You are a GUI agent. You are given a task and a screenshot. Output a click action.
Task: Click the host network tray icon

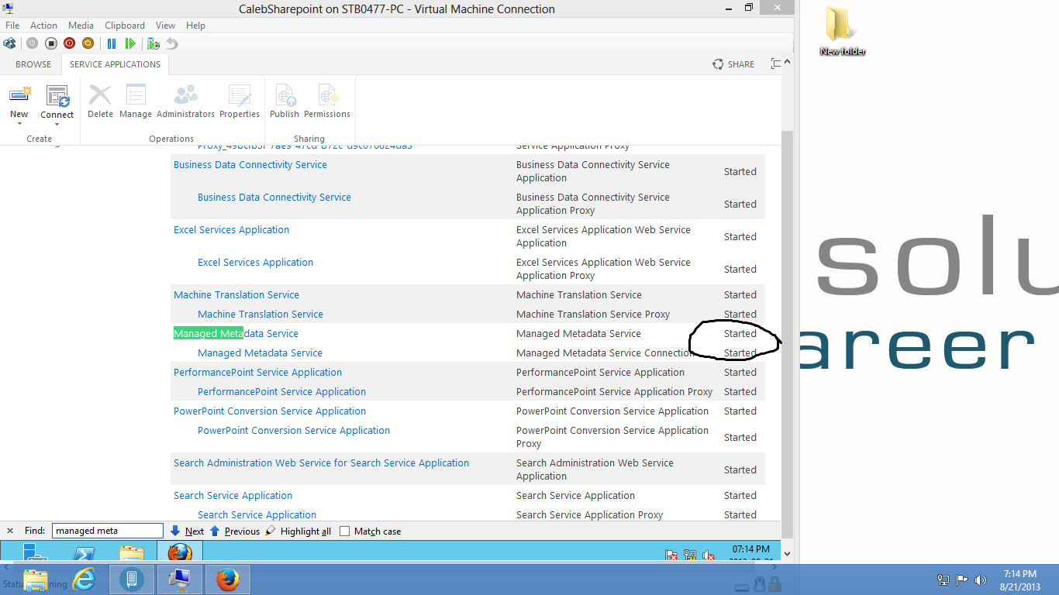(943, 580)
